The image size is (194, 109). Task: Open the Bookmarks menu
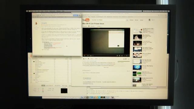pos(52,11)
